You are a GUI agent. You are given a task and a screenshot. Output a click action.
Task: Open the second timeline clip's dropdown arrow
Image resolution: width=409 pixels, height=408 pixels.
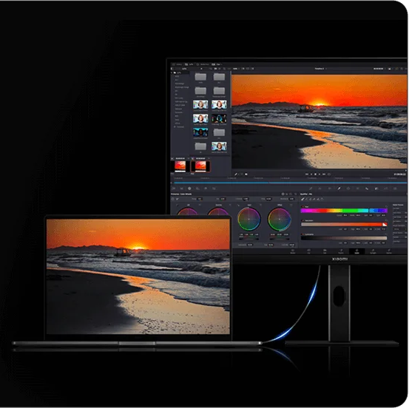click(209, 158)
